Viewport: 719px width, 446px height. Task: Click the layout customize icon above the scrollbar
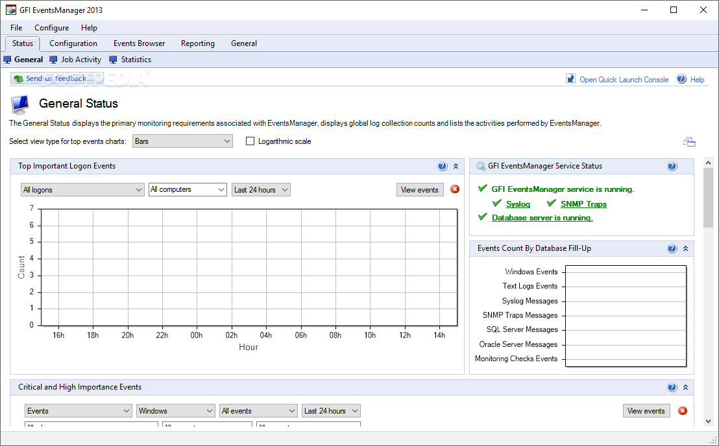689,142
